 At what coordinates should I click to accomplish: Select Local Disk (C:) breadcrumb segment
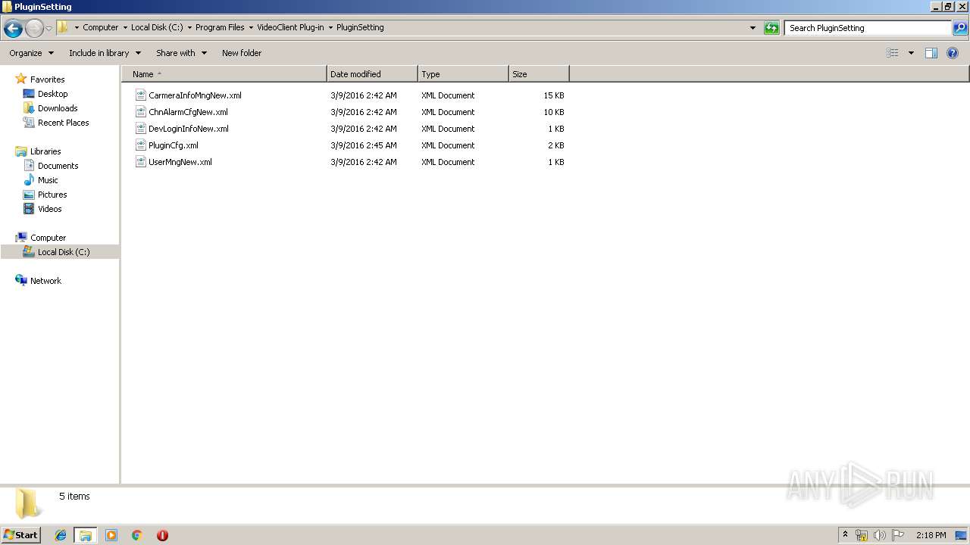(157, 27)
